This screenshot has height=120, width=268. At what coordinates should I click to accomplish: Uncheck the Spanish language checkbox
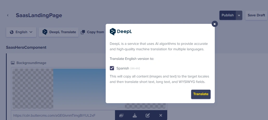tap(112, 68)
